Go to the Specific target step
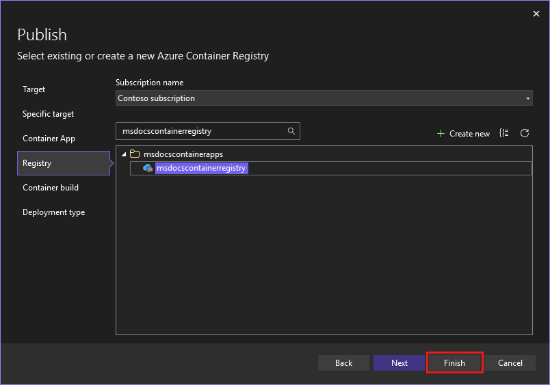The image size is (550, 385). pyautogui.click(x=48, y=114)
